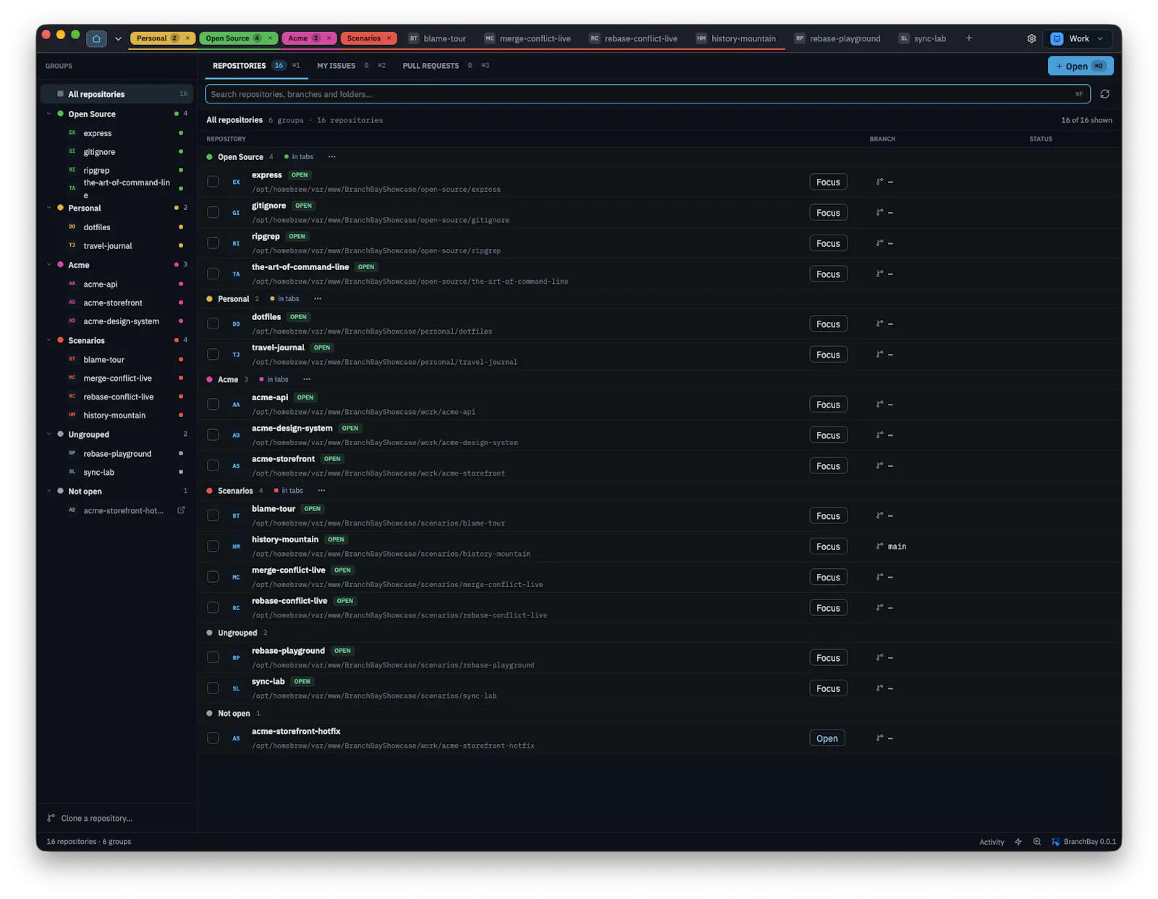The image size is (1158, 899).
Task: Close the Personal group tab
Action: coord(187,38)
